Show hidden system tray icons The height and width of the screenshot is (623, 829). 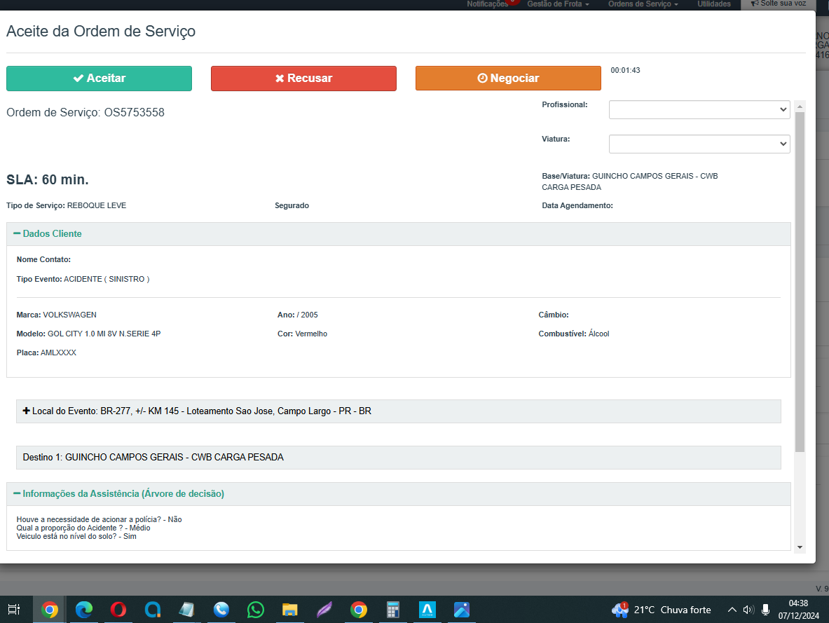coord(732,610)
